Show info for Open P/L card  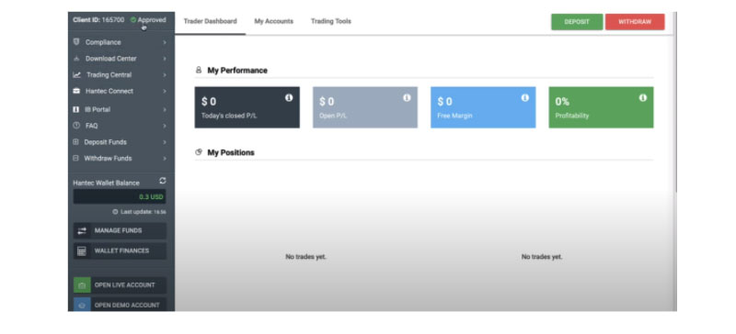(407, 97)
